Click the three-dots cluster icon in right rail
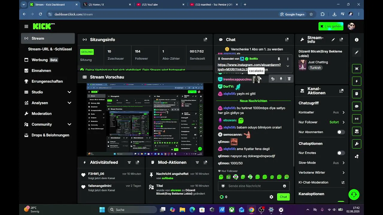This screenshot has height=215, width=383. [356, 156]
